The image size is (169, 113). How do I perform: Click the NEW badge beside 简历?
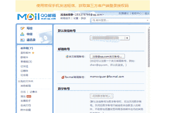pos(29,96)
